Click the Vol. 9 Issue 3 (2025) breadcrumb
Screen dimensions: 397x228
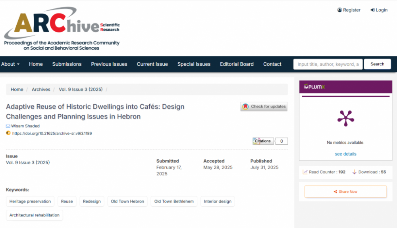[81, 90]
